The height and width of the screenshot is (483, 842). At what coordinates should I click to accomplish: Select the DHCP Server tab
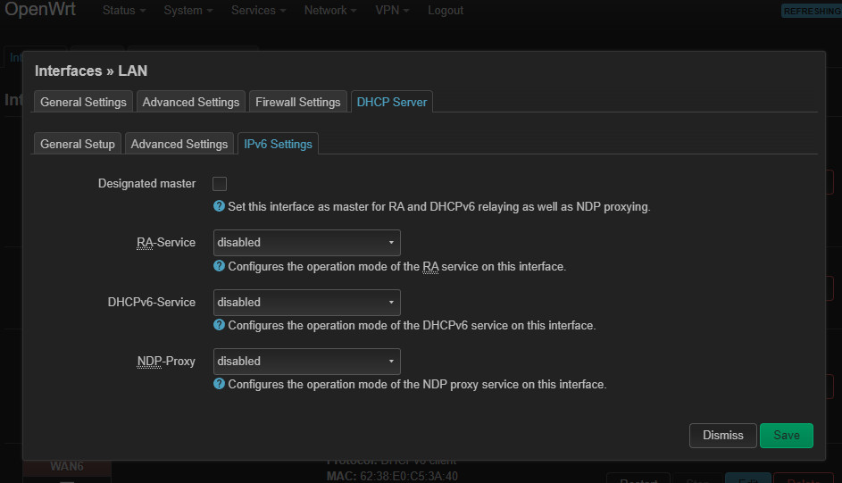392,102
